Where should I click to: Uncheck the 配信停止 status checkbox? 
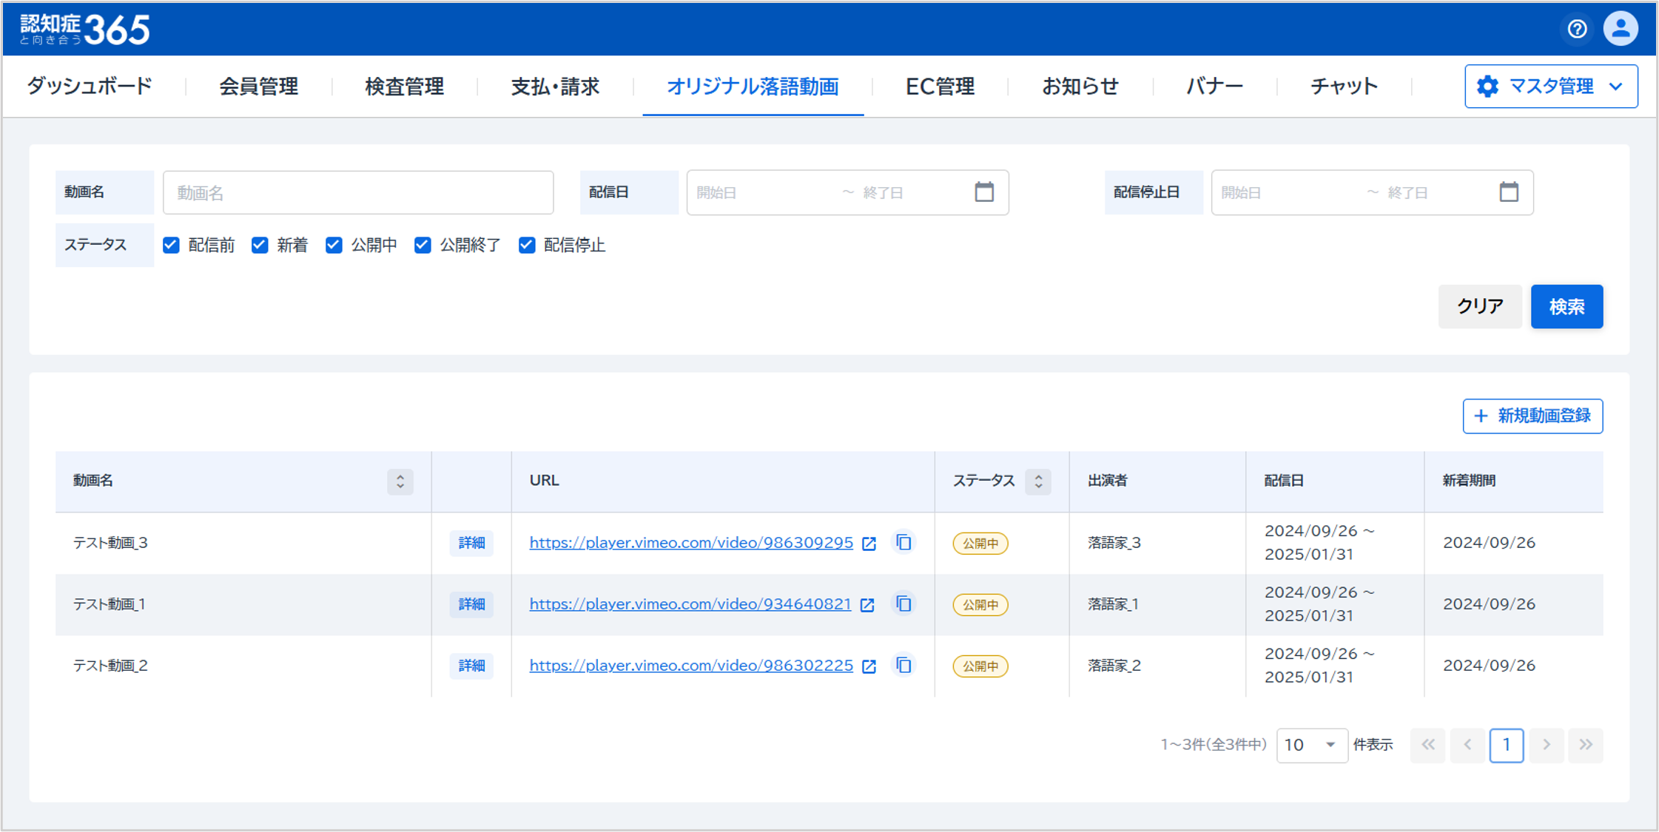click(526, 245)
